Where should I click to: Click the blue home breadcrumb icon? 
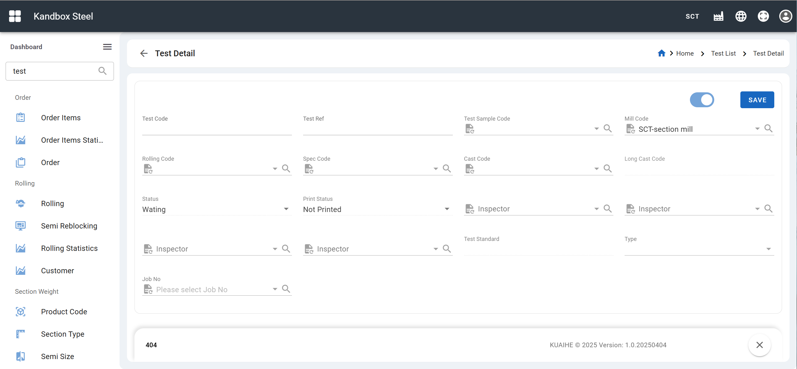[661, 53]
